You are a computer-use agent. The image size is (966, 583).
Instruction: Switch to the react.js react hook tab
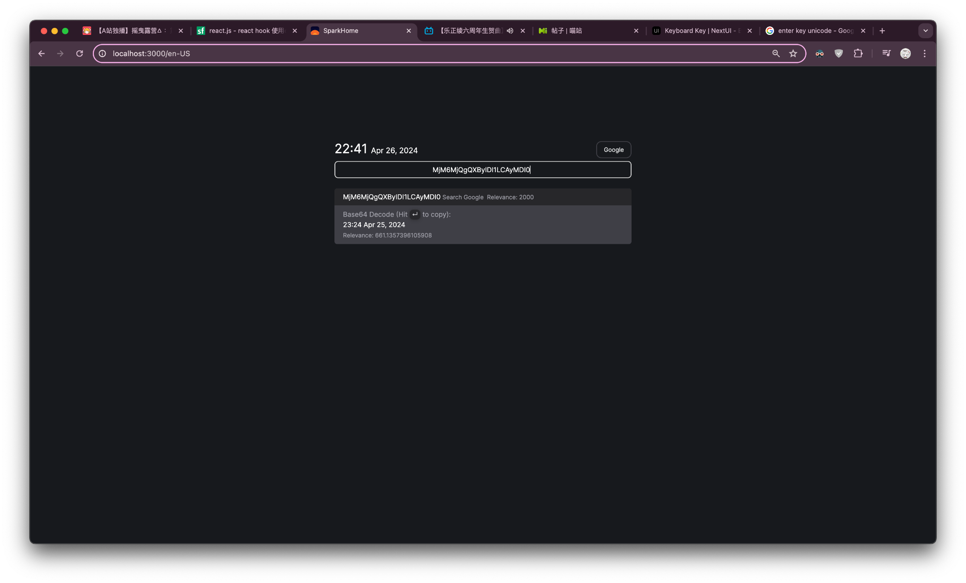pos(245,31)
